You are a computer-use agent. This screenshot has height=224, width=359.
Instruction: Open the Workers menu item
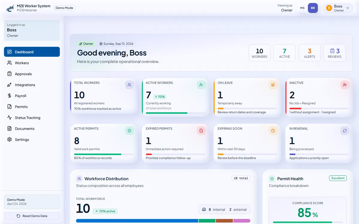tap(32, 63)
